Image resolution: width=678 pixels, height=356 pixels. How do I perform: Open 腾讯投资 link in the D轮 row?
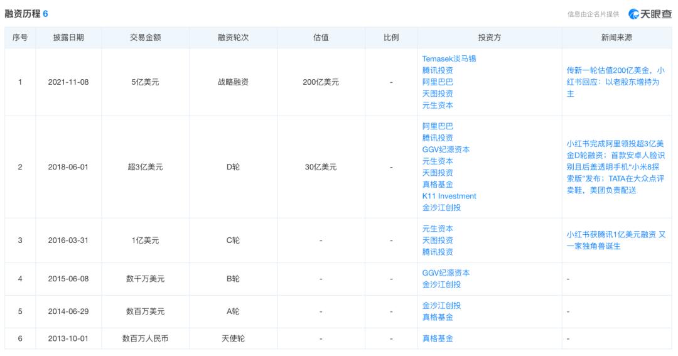[x=438, y=138]
